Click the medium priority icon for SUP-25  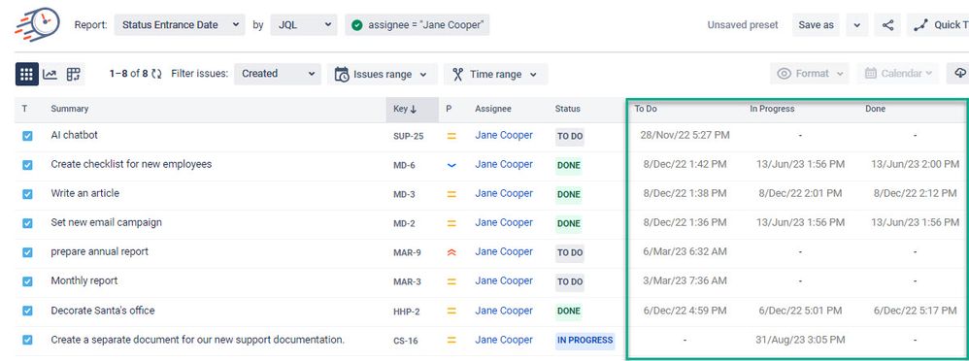pos(451,136)
